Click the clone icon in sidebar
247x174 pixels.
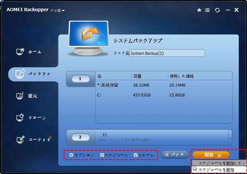pyautogui.click(x=20, y=118)
